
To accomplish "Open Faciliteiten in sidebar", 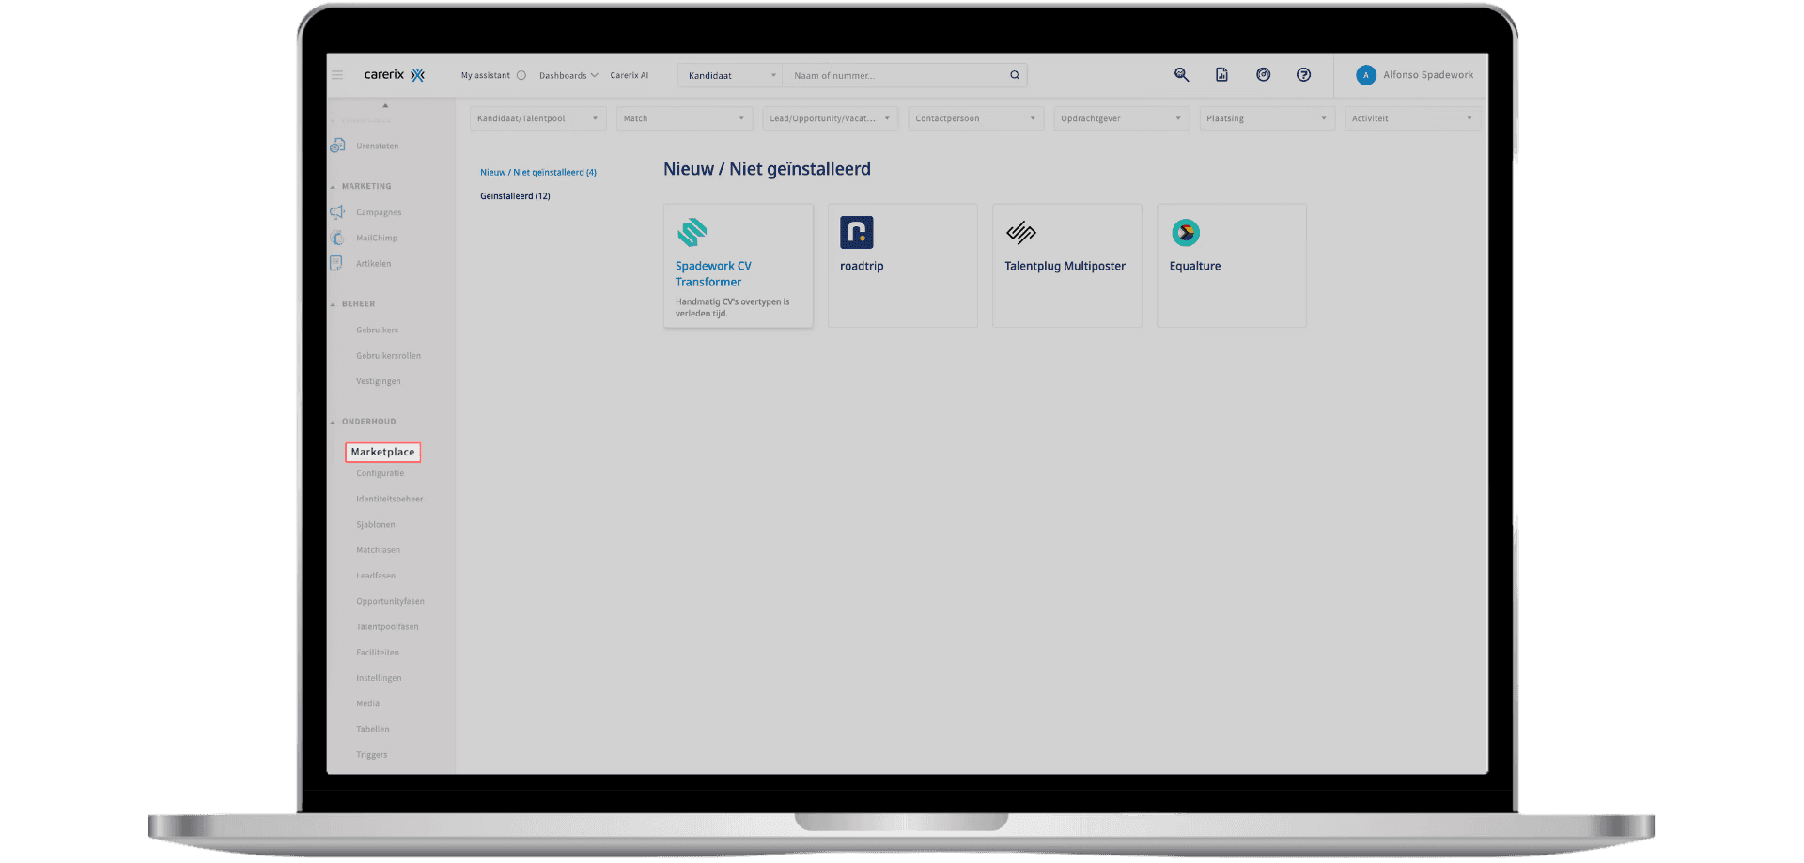I will click(x=378, y=653).
